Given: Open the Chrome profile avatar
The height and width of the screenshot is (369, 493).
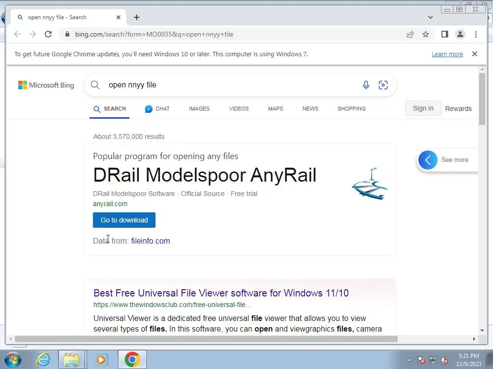Looking at the screenshot, I should 460,34.
